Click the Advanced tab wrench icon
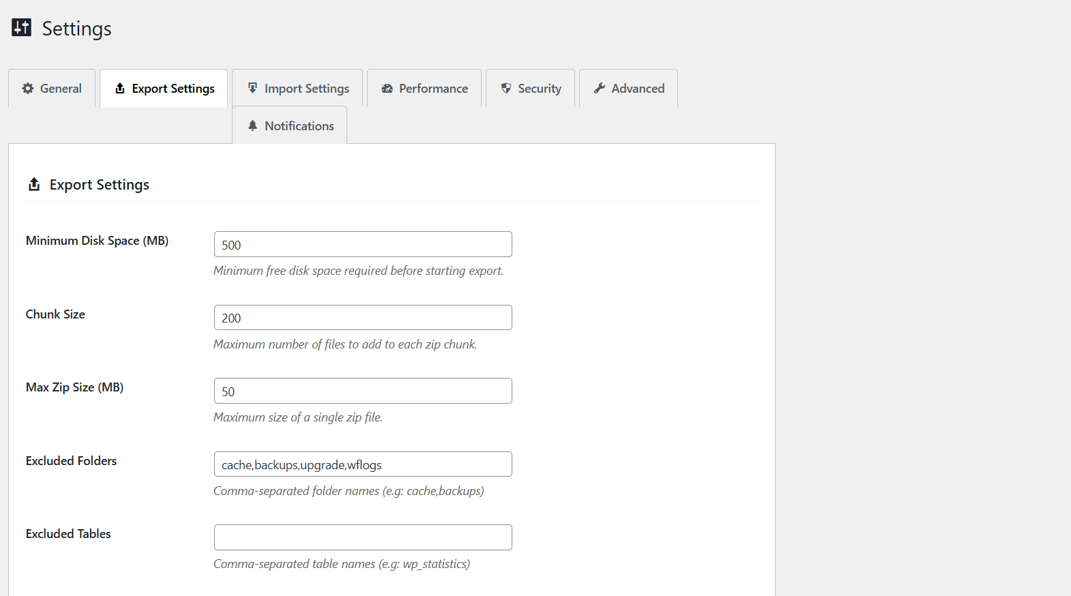Viewport: 1071px width, 596px height. (x=600, y=88)
